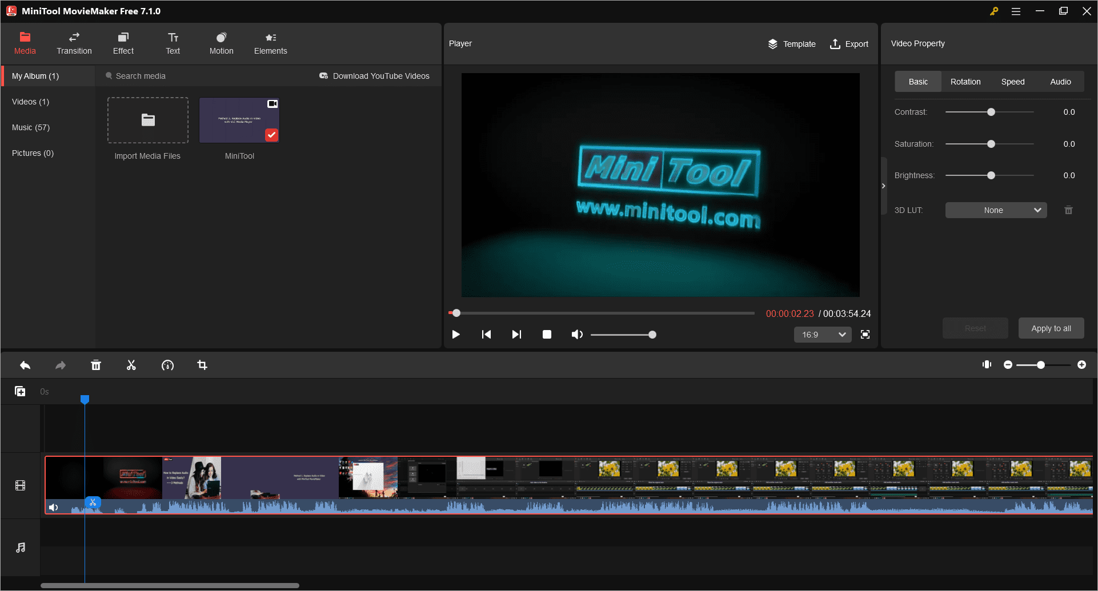Open the 3D LUT None dropdown
The width and height of the screenshot is (1098, 591).
click(996, 210)
